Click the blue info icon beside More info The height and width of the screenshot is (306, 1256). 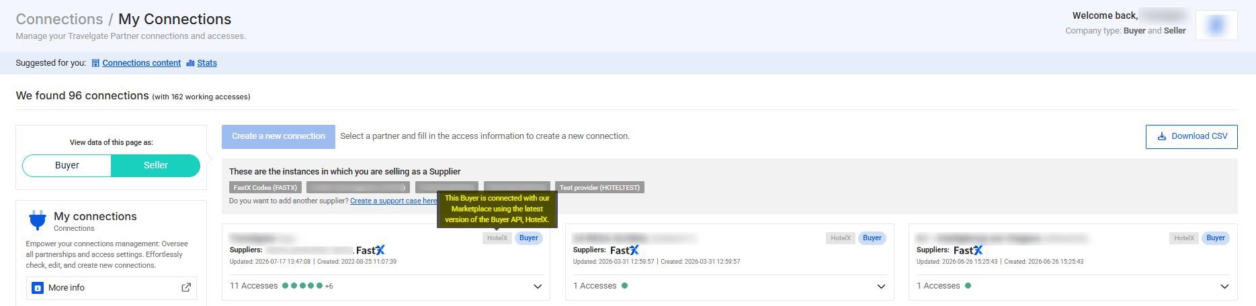[38, 288]
